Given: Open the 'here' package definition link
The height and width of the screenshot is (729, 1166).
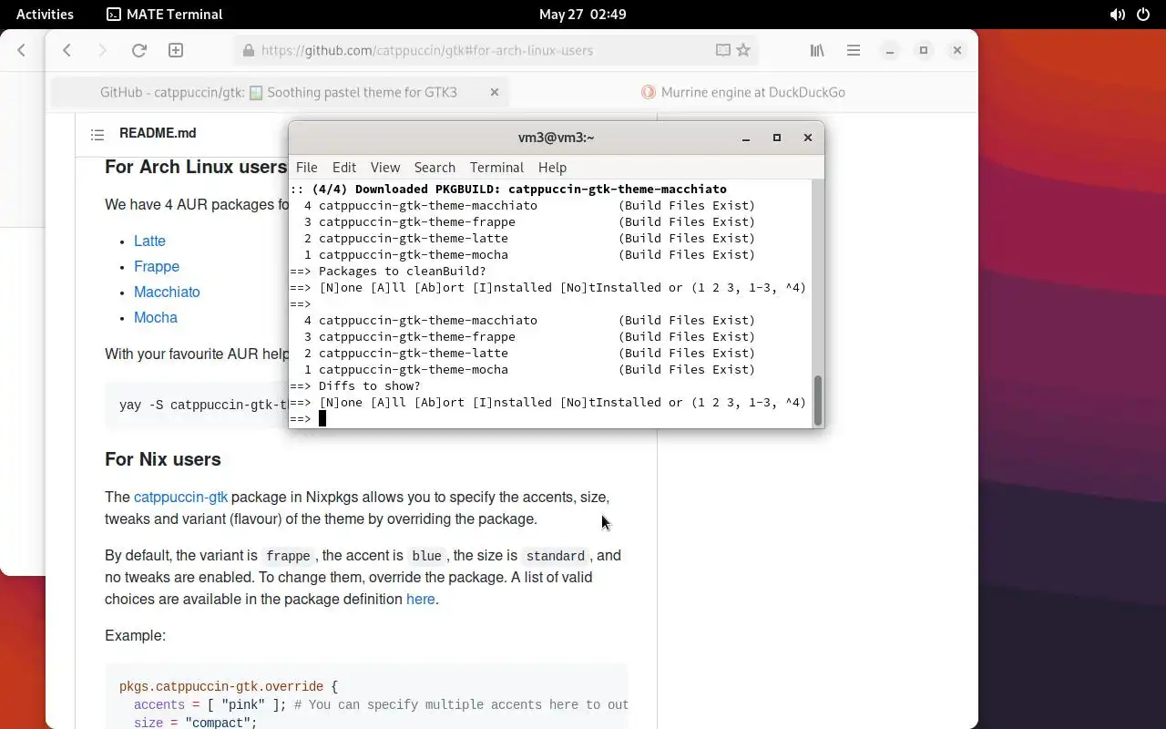Looking at the screenshot, I should pyautogui.click(x=420, y=599).
